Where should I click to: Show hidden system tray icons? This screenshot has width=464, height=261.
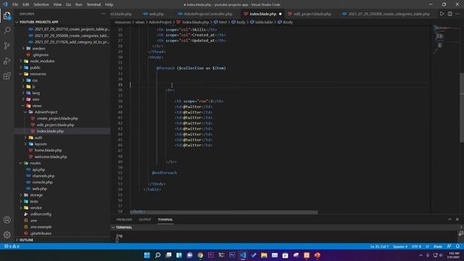tap(420, 255)
